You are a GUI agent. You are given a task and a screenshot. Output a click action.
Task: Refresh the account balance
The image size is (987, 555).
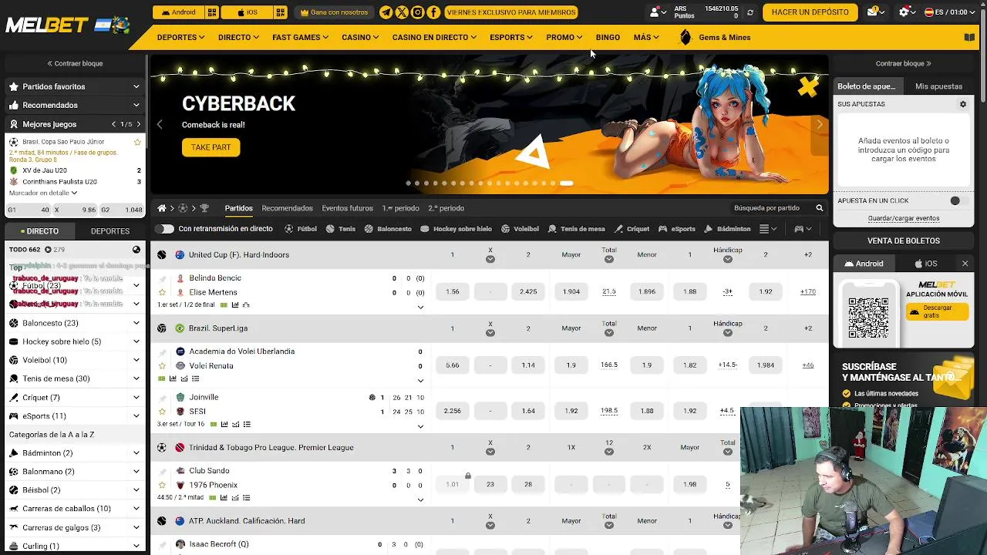click(750, 12)
